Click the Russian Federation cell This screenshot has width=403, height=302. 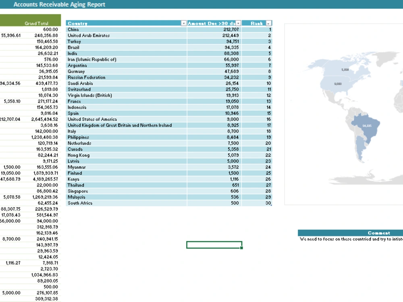tap(126, 77)
